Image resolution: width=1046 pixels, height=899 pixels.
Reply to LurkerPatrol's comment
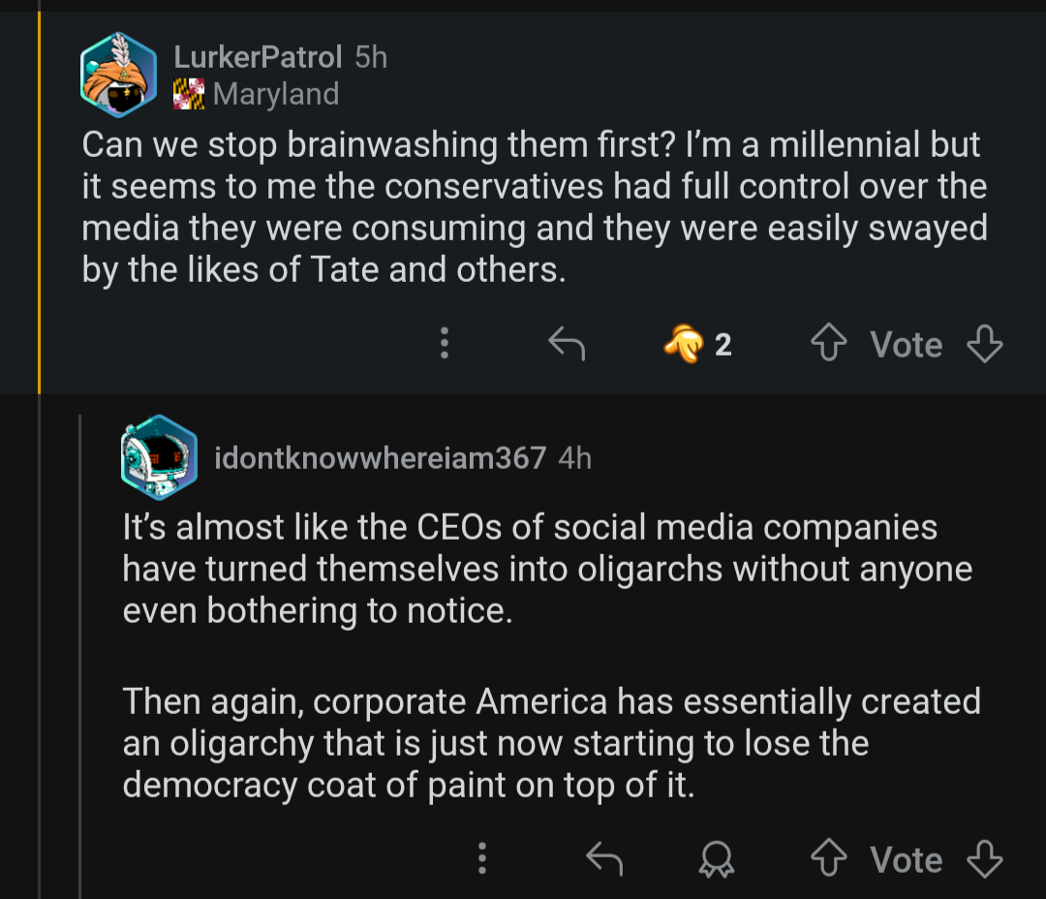567,344
